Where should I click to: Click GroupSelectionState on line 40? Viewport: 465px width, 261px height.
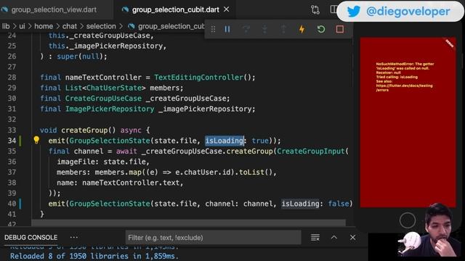pyautogui.click(x=110, y=204)
